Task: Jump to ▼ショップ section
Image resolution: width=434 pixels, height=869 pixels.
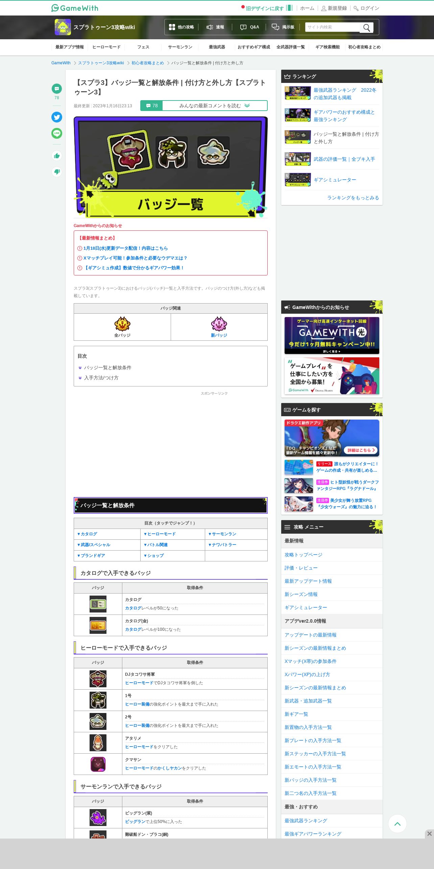Action: coord(154,556)
